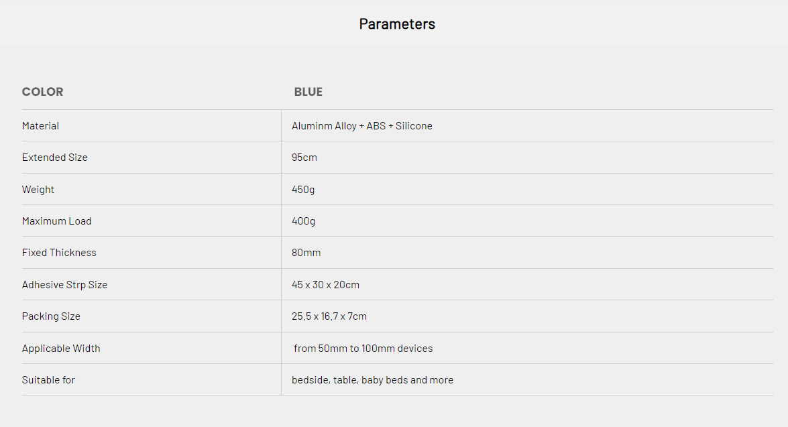The image size is (788, 427).
Task: Click the Extended Size label
Action: [55, 158]
